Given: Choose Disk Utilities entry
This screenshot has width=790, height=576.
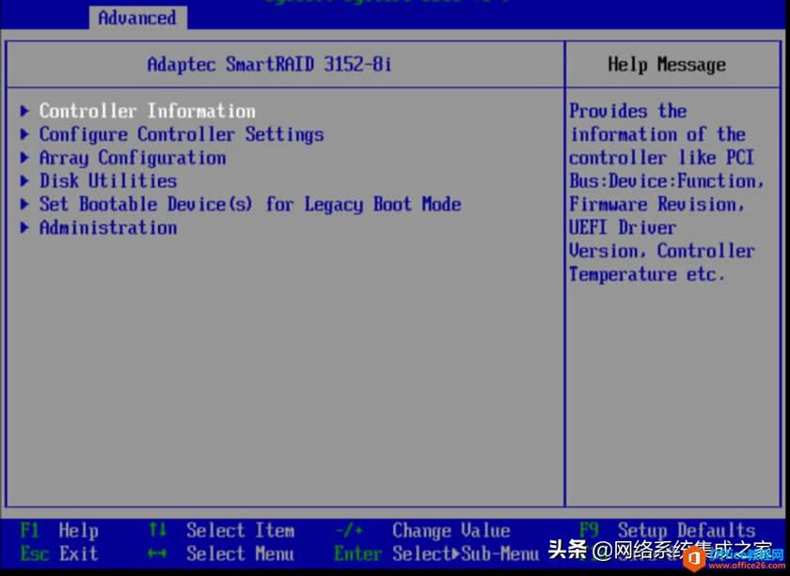Looking at the screenshot, I should 108,180.
